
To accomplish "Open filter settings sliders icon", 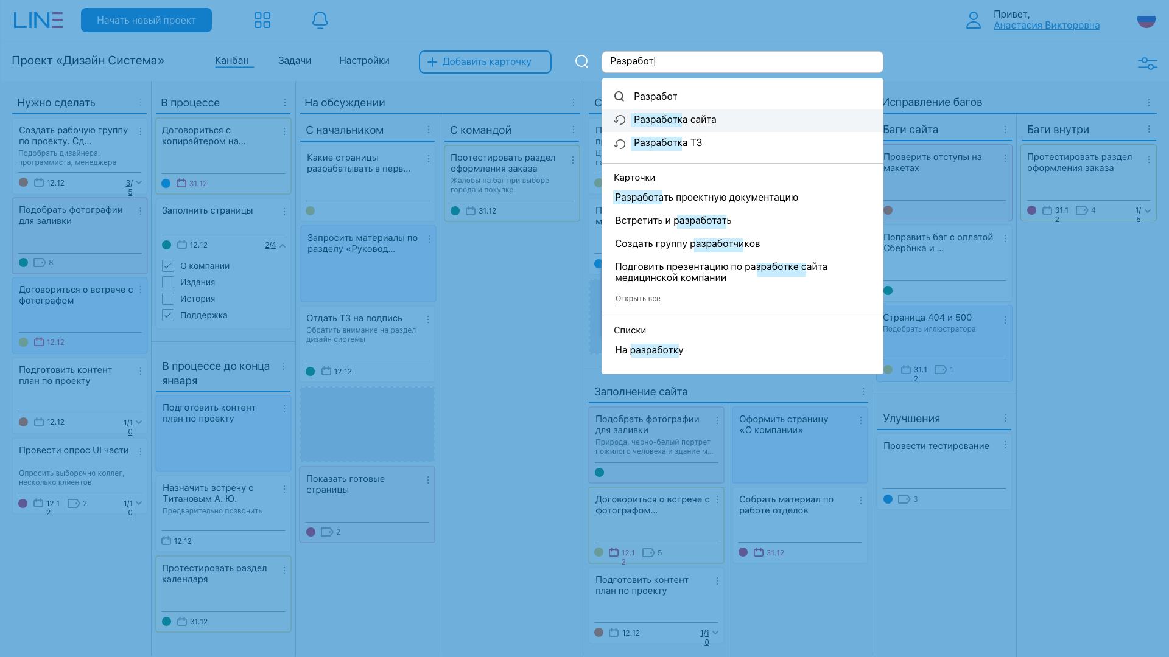I will (1147, 63).
